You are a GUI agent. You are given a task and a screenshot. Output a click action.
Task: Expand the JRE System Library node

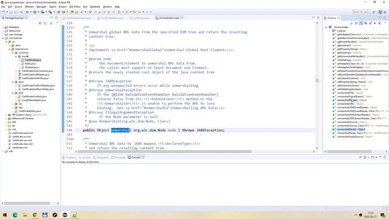(6, 115)
